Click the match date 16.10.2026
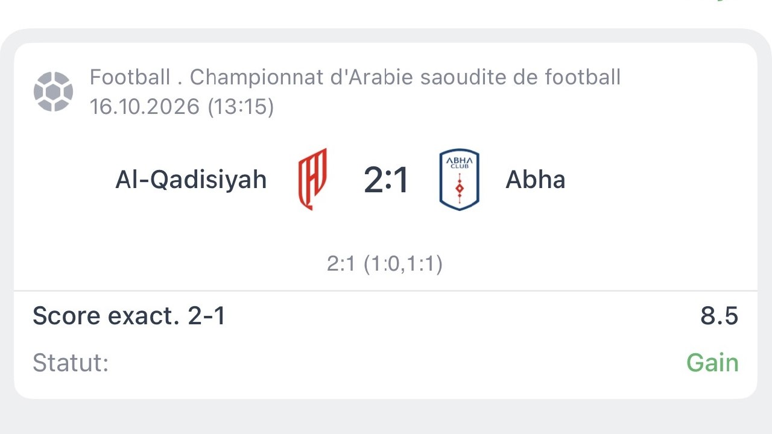 click(145, 107)
